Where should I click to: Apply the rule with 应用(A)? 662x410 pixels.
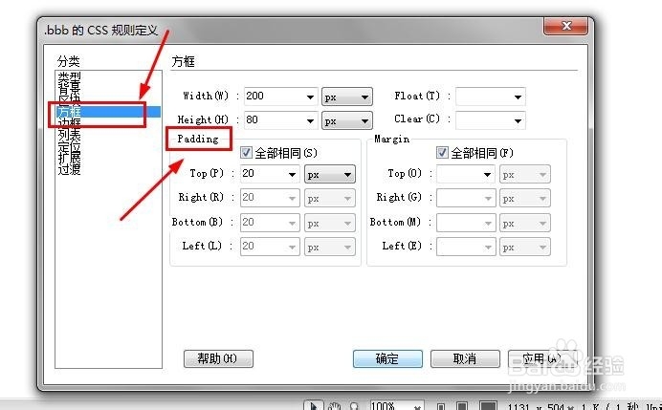[542, 359]
